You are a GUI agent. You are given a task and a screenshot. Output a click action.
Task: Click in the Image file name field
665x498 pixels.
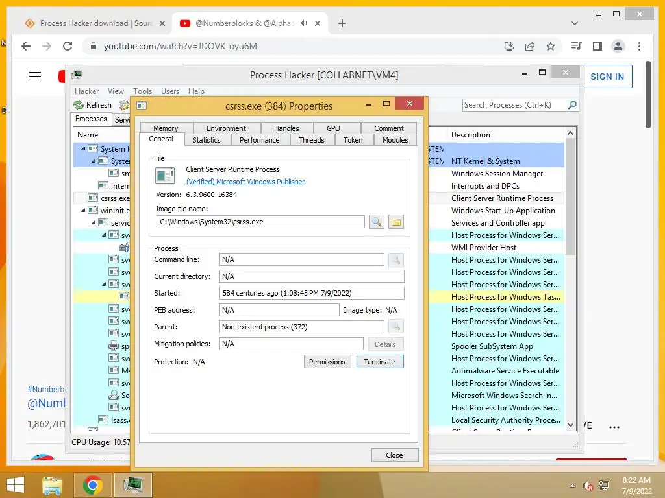point(260,222)
